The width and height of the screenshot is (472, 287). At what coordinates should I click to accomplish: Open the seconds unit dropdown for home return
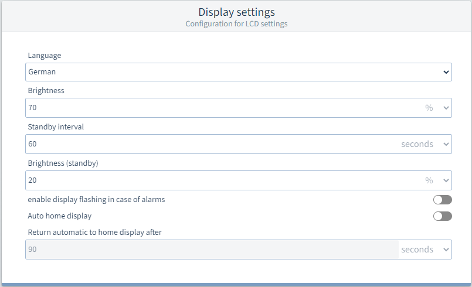[425, 250]
